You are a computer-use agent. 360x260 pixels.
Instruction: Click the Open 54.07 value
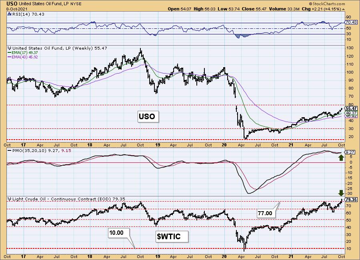pos(180,9)
